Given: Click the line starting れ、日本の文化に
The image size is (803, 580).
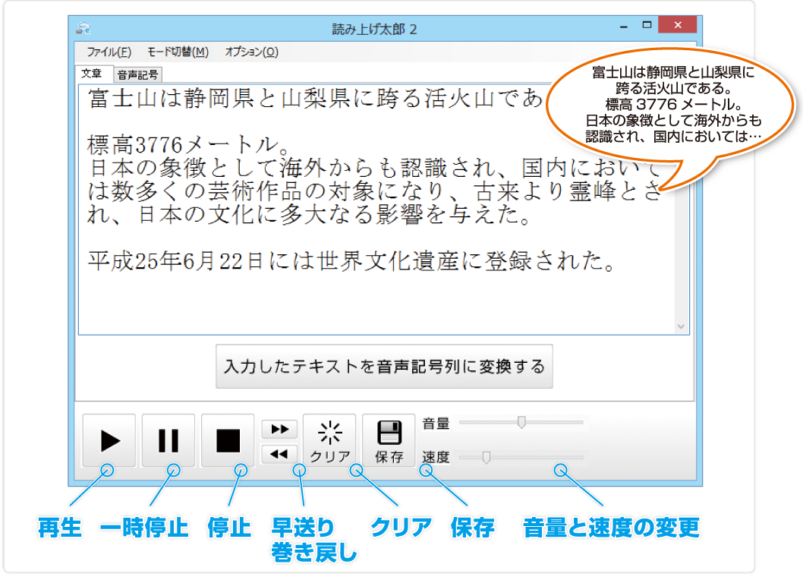Looking at the screenshot, I should pos(310,214).
